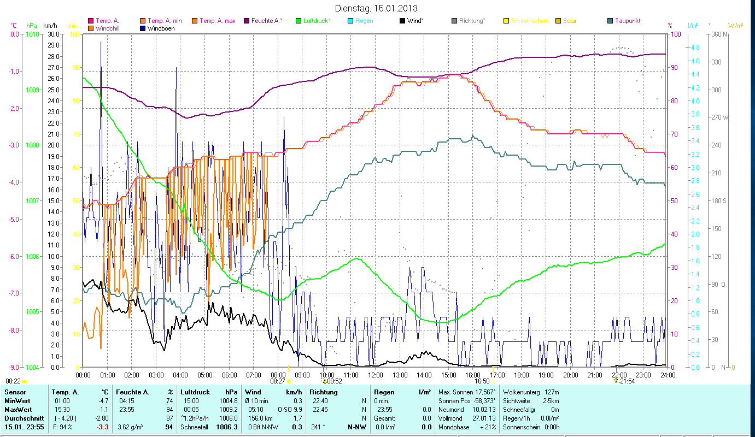Click the F: 94 % humidity entry
The height and width of the screenshot is (437, 755).
point(62,427)
